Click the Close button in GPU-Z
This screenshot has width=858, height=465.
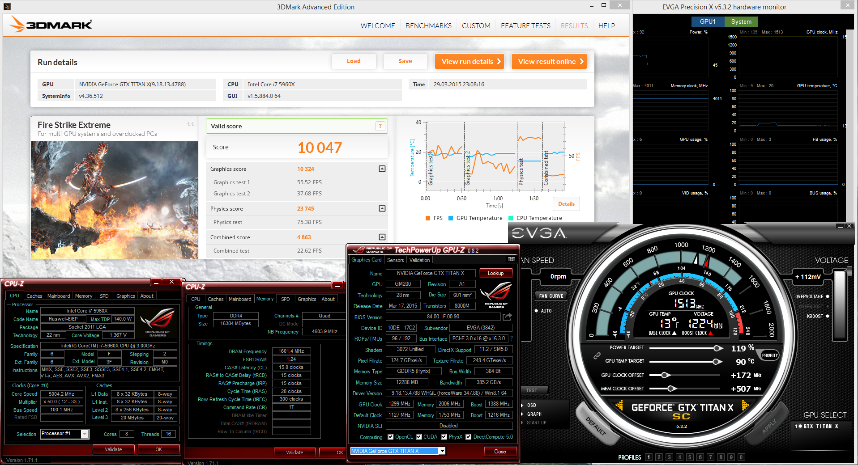click(500, 452)
